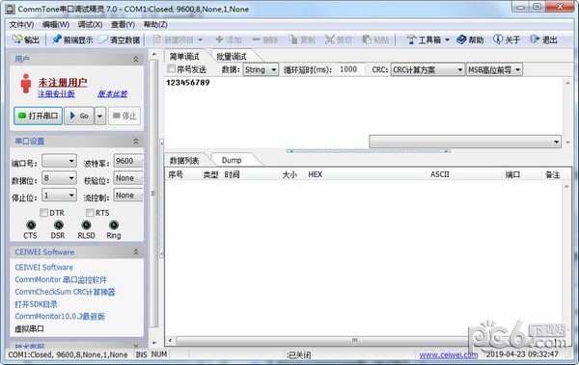Screen dimensions: 579x365
Task: Click the Ring indicator light
Action: (x=114, y=225)
